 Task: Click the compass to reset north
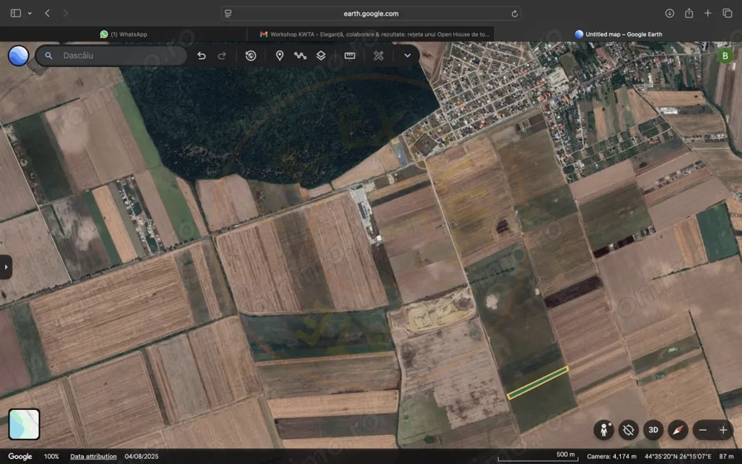pos(677,430)
